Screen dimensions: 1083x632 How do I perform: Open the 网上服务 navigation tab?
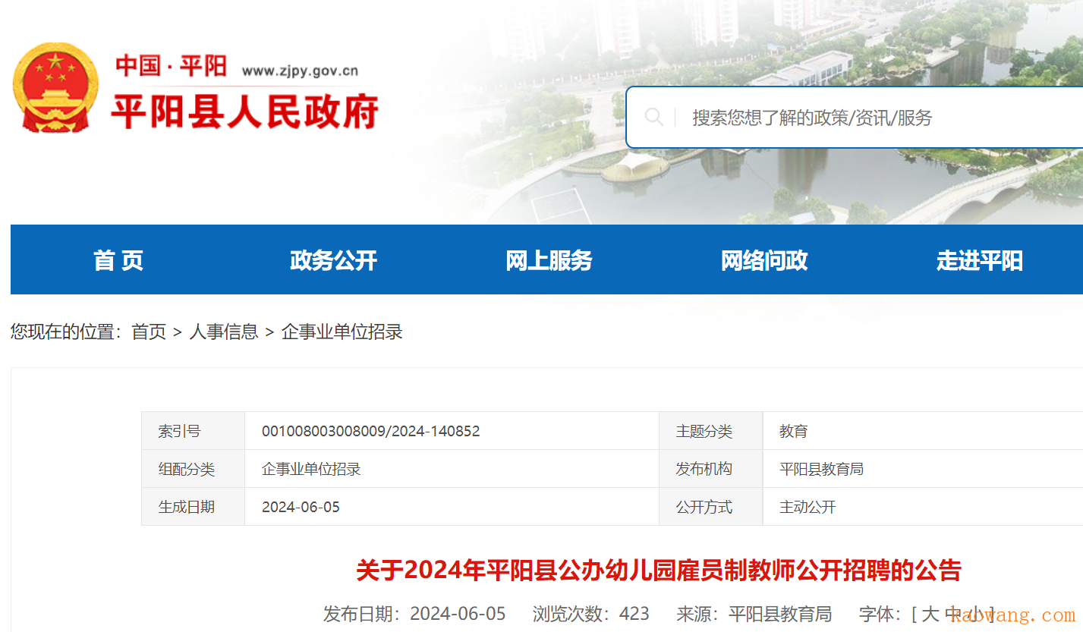pyautogui.click(x=549, y=259)
